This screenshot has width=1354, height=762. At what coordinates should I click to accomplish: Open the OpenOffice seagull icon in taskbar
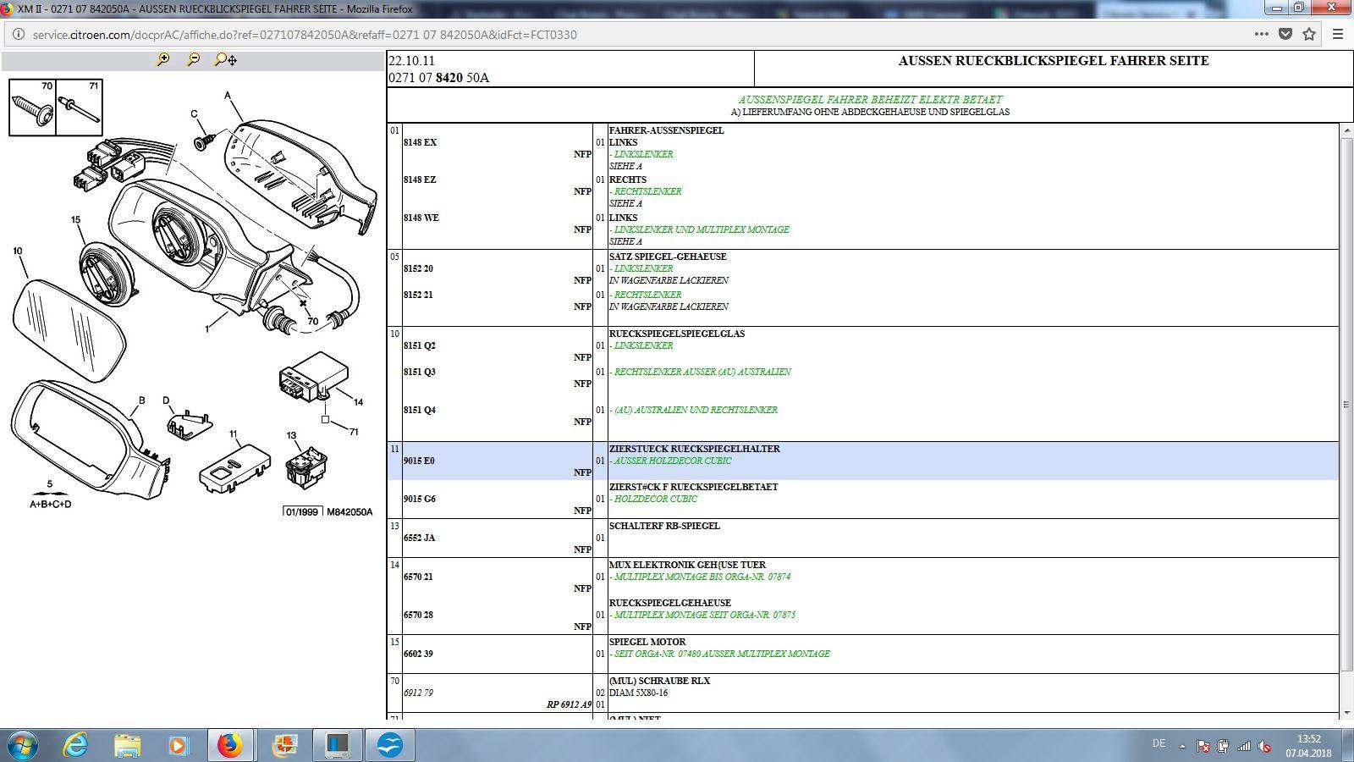coord(390,745)
